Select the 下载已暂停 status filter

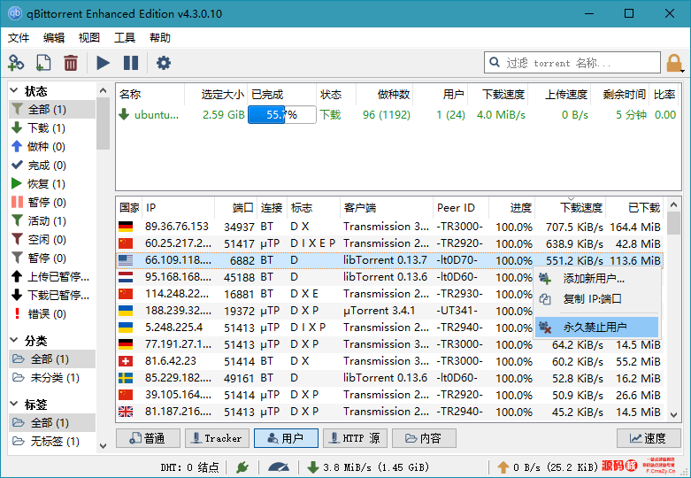point(52,295)
